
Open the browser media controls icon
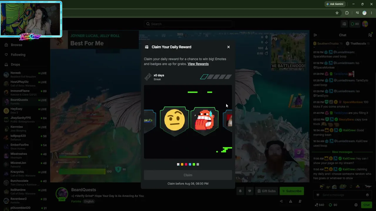[x=357, y=13]
